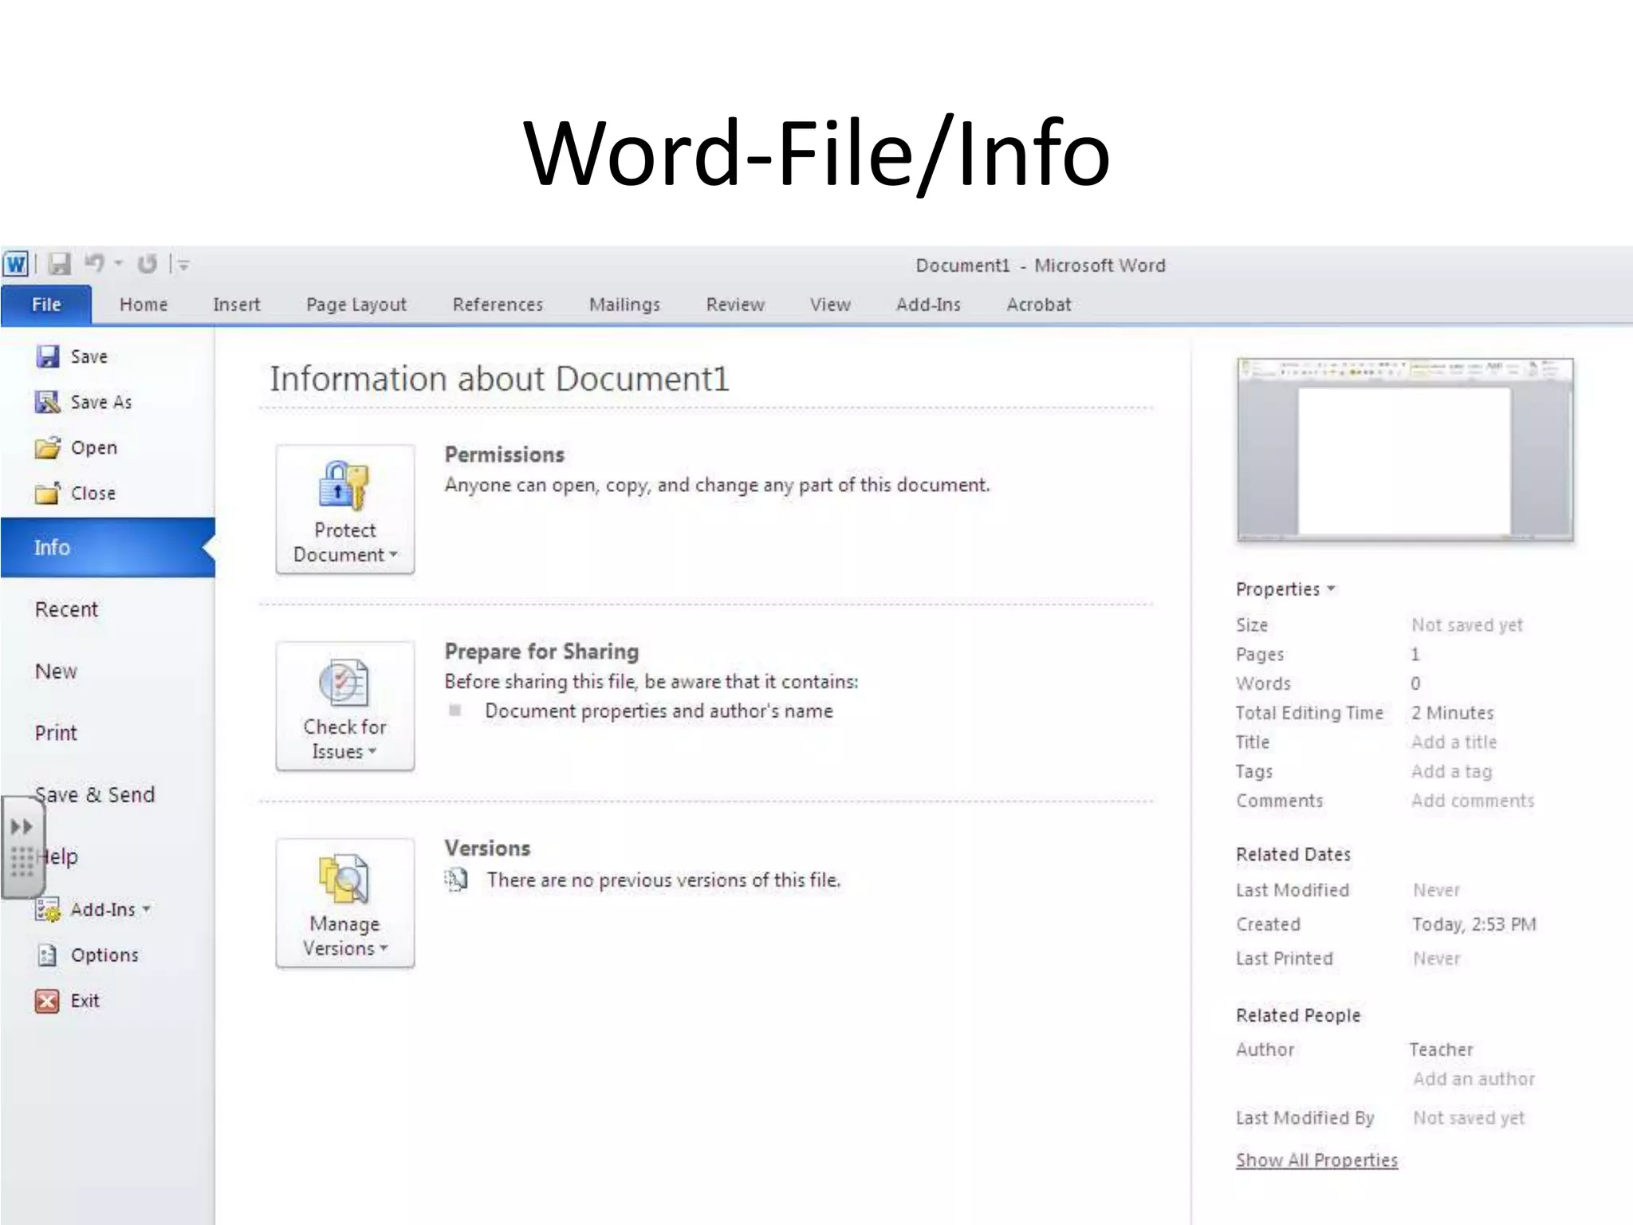Open the Acrobat tab

coord(1039,305)
